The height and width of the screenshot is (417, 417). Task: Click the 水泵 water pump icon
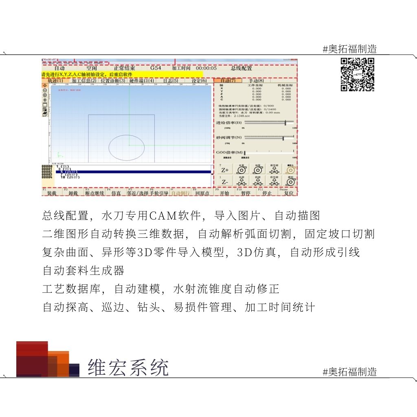pyautogui.click(x=241, y=170)
